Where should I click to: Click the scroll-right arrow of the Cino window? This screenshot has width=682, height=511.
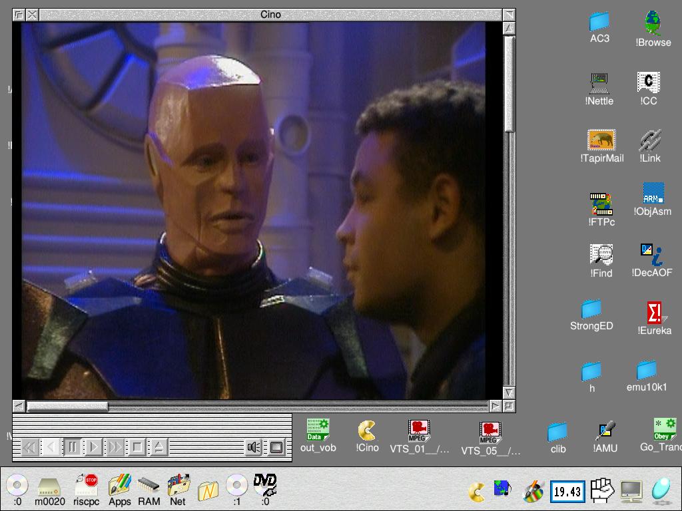tap(496, 407)
